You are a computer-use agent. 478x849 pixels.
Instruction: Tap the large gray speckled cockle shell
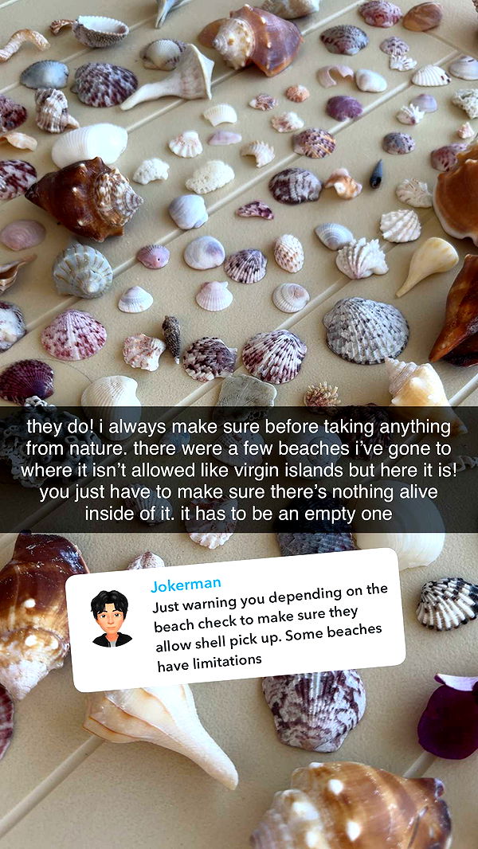coord(366,330)
